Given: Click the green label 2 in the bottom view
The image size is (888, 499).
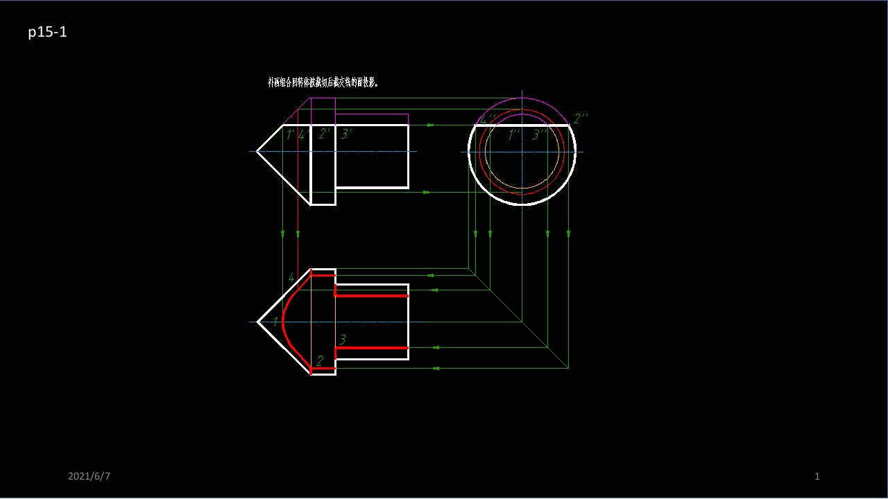Looking at the screenshot, I should point(320,361).
